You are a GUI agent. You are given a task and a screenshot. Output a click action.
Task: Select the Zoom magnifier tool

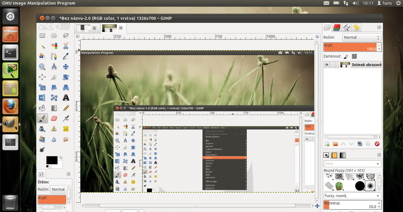pos(42,67)
